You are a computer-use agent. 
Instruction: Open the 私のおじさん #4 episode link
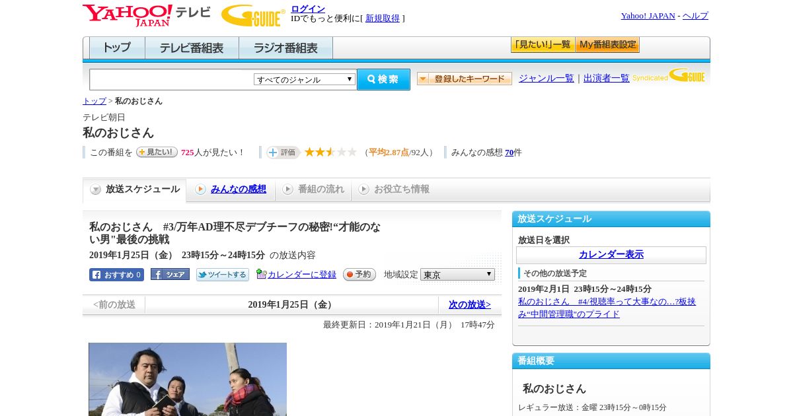(607, 308)
